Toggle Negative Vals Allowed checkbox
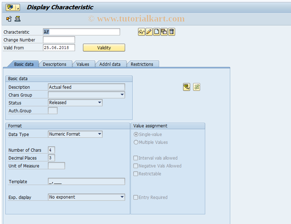291x224 pixels. click(135, 166)
